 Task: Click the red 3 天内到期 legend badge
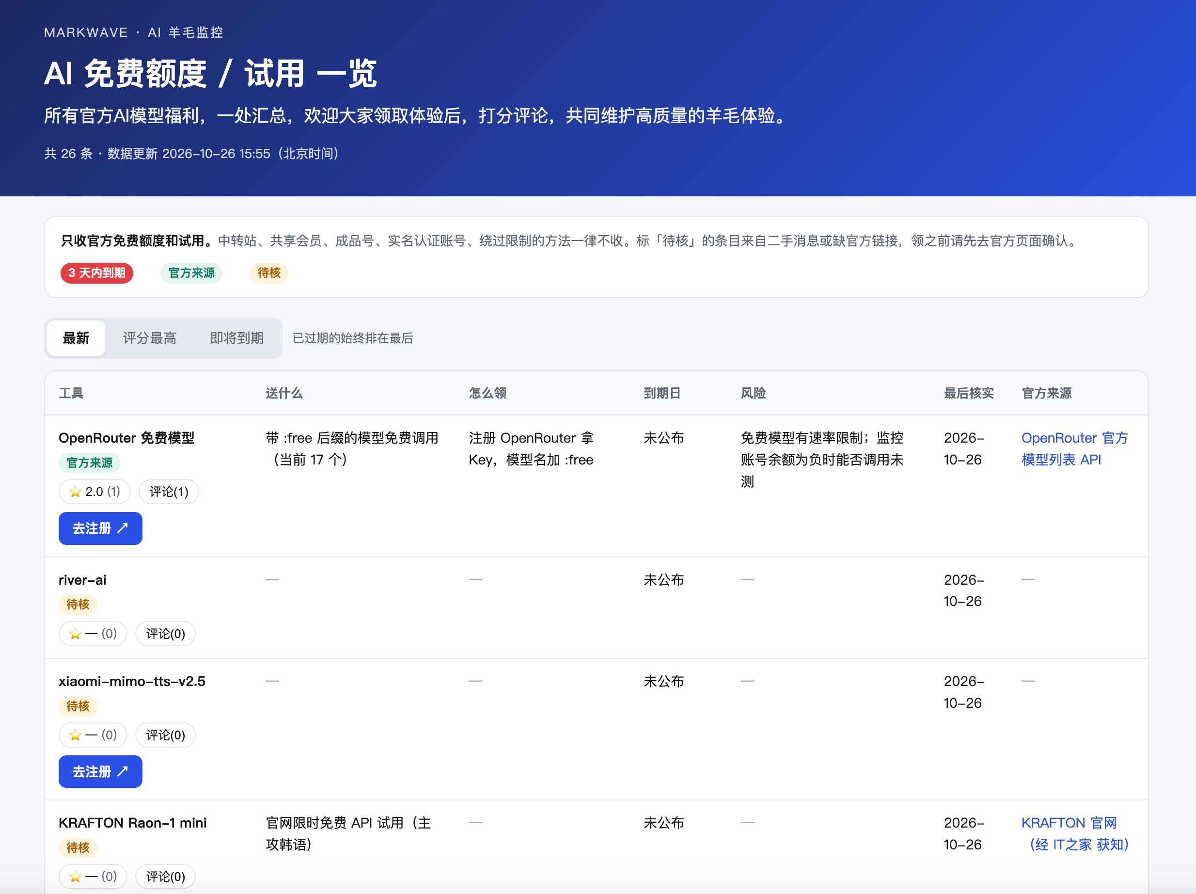pyautogui.click(x=97, y=272)
